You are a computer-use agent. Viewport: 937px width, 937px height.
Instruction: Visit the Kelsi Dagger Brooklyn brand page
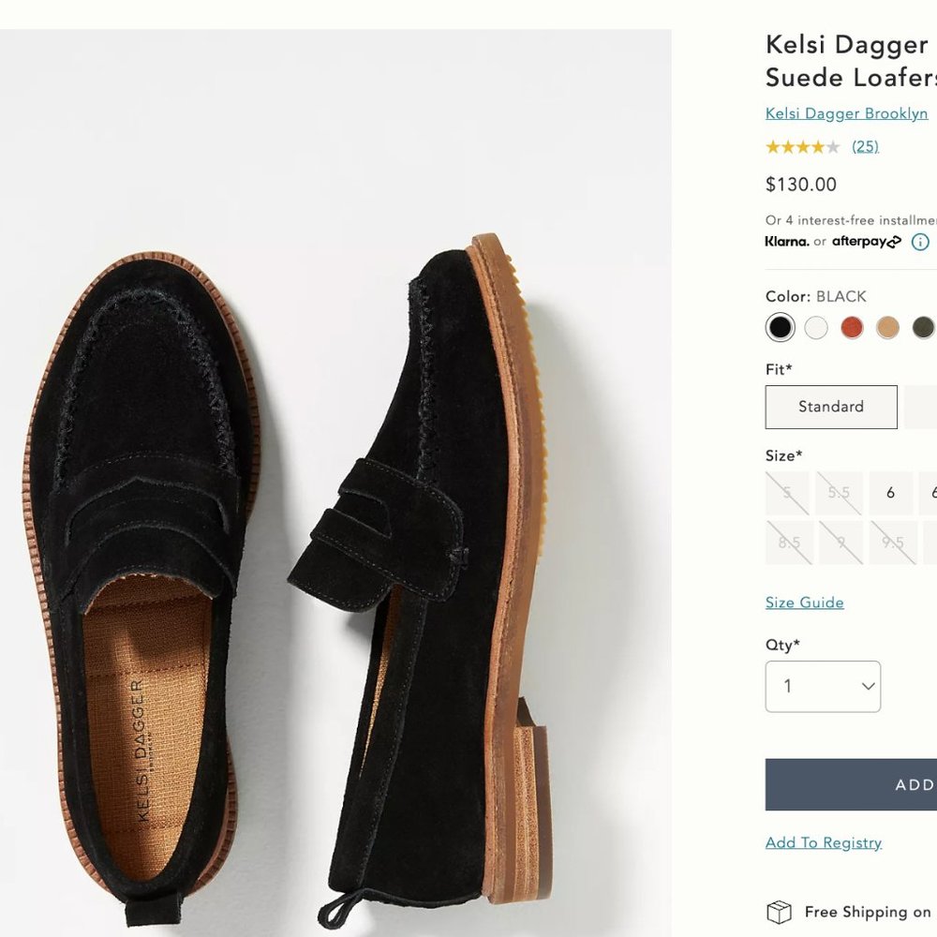[x=845, y=113]
